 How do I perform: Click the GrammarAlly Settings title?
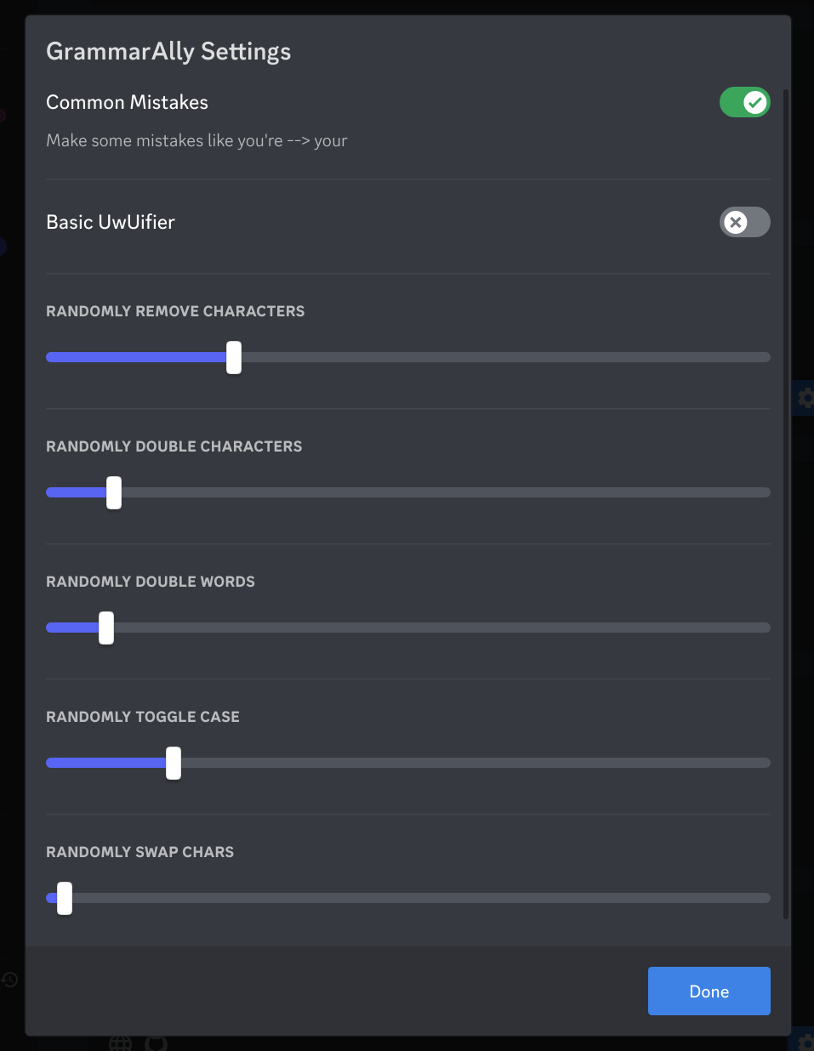coord(168,51)
